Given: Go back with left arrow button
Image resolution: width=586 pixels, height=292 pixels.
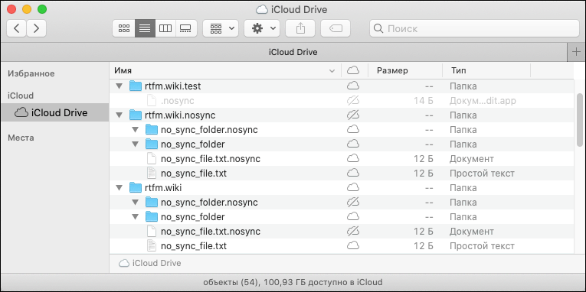Looking at the screenshot, I should tap(16, 28).
